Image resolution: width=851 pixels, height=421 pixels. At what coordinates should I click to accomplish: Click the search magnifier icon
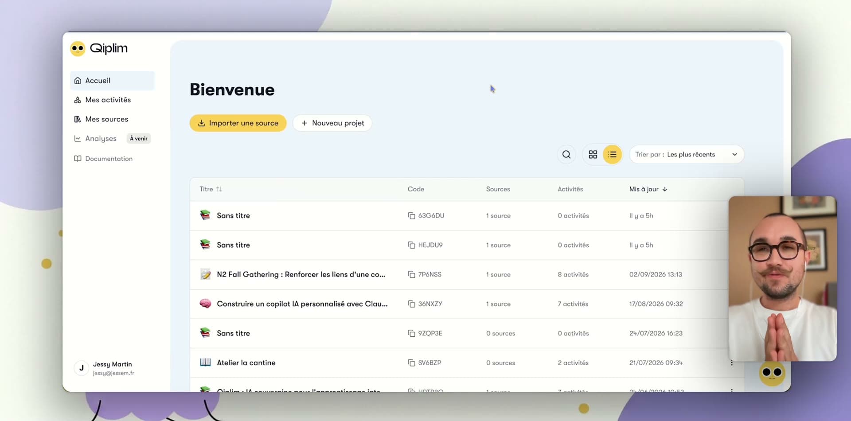pos(566,155)
